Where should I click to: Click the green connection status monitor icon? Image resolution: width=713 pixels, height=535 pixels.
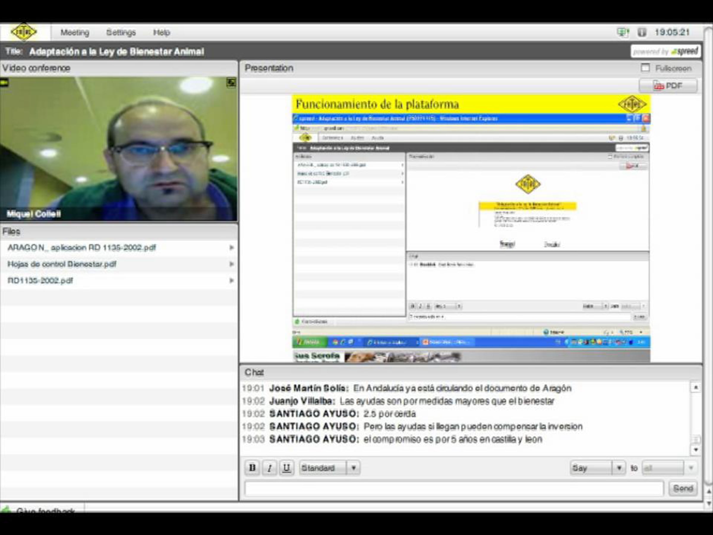coord(622,32)
